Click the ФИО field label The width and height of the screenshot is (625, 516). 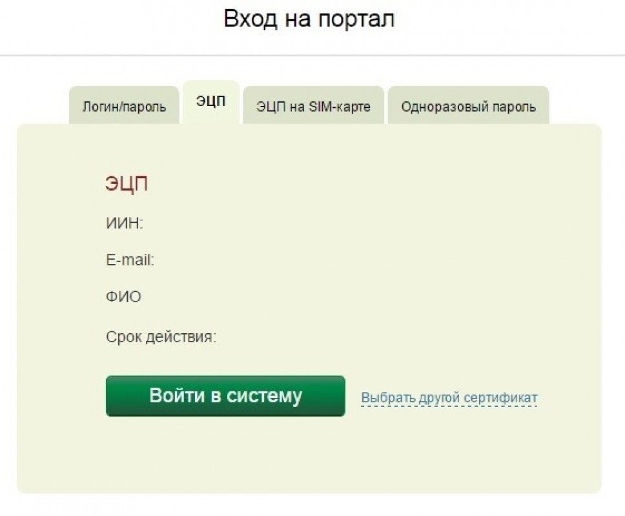pos(123,297)
